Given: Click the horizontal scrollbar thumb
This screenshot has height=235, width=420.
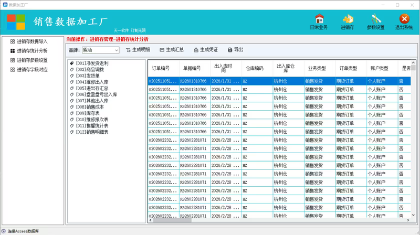Looking at the screenshot, I should (172, 220).
